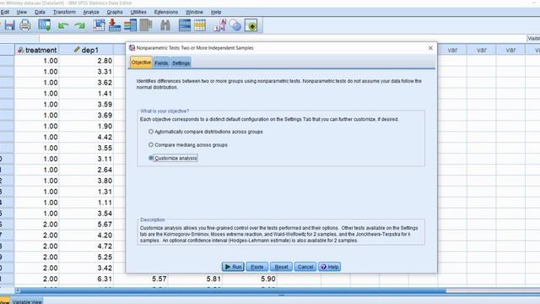Screen dimensions: 540x304
Task: Open the Help menu in menu bar
Action: [216, 12]
